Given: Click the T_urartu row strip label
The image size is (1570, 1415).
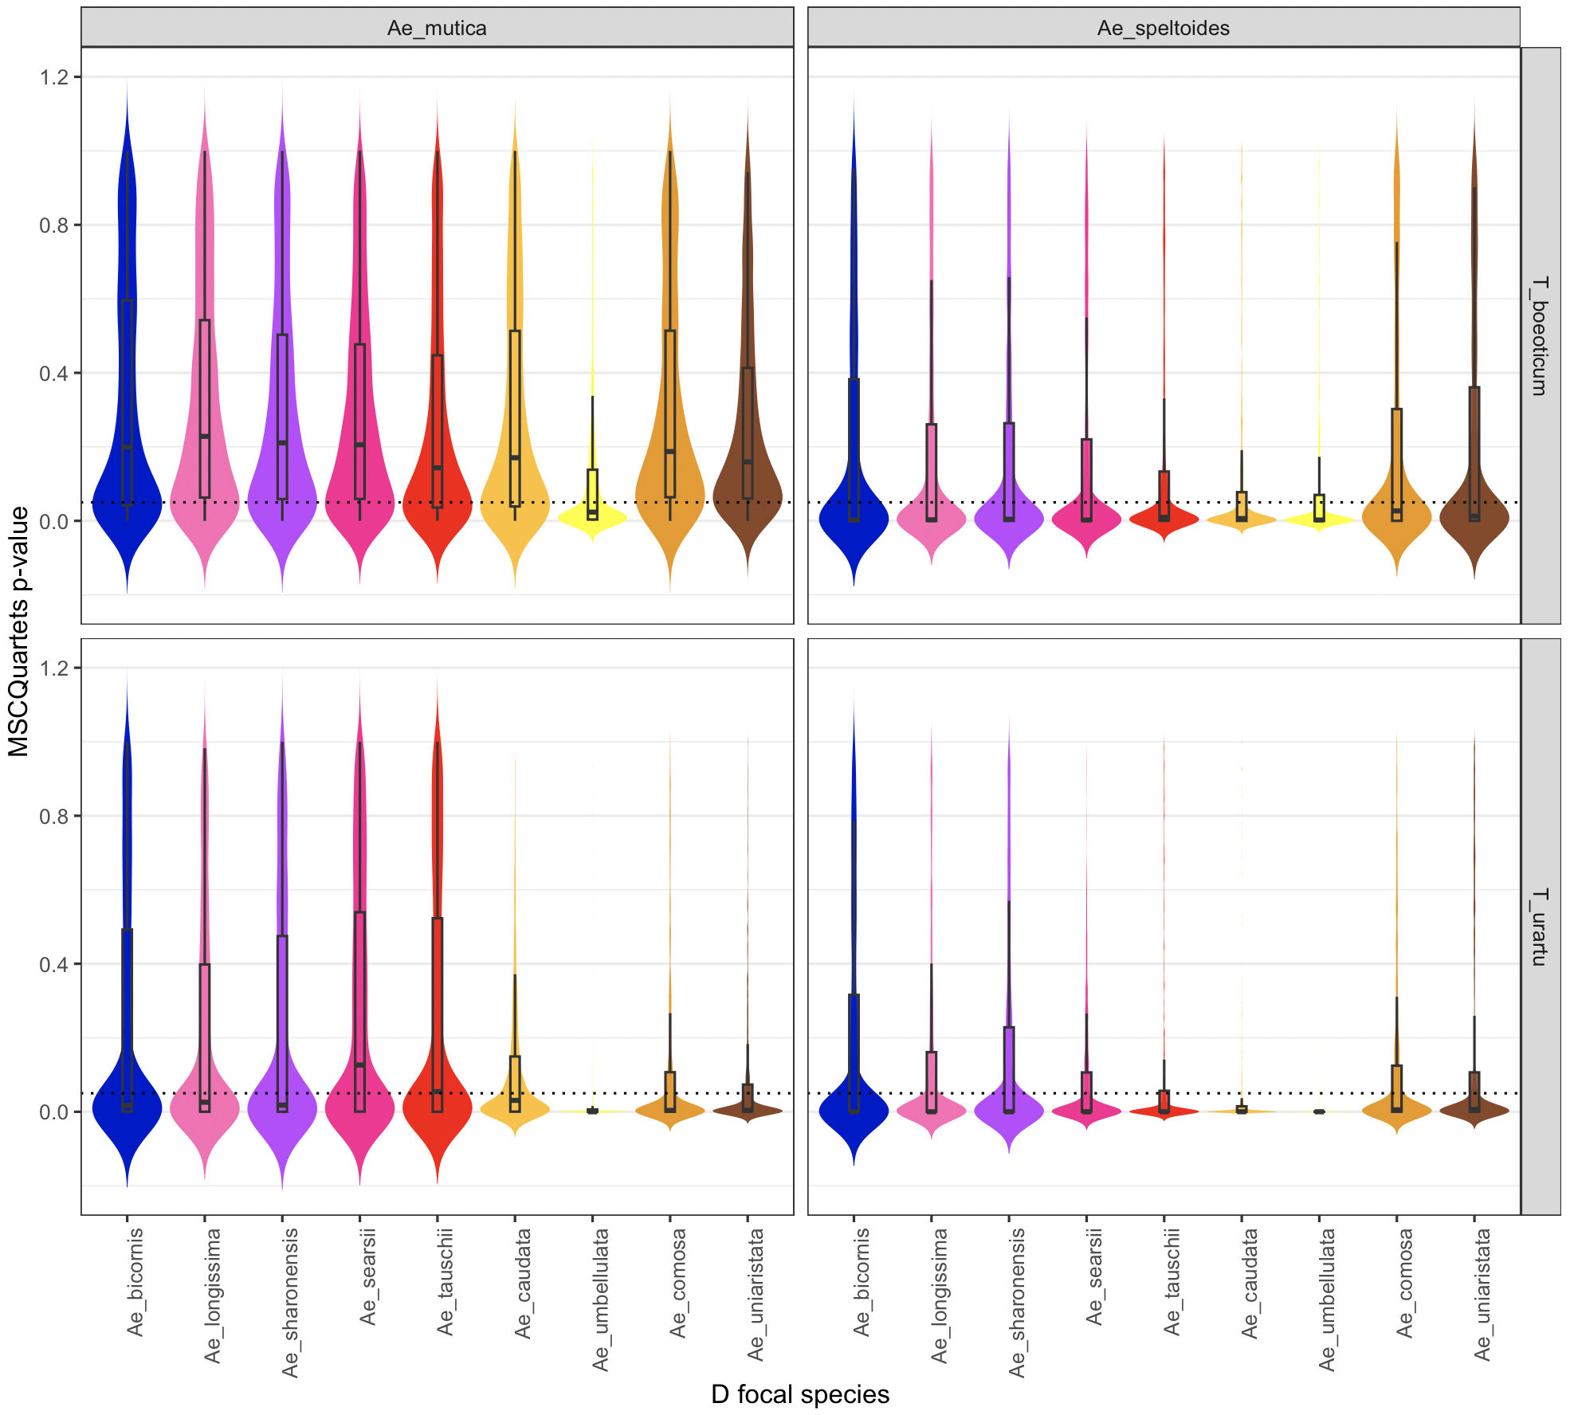Looking at the screenshot, I should pyautogui.click(x=1540, y=927).
